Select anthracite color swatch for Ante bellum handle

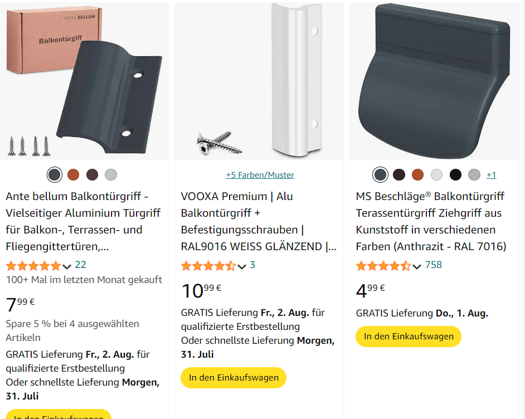[55, 175]
